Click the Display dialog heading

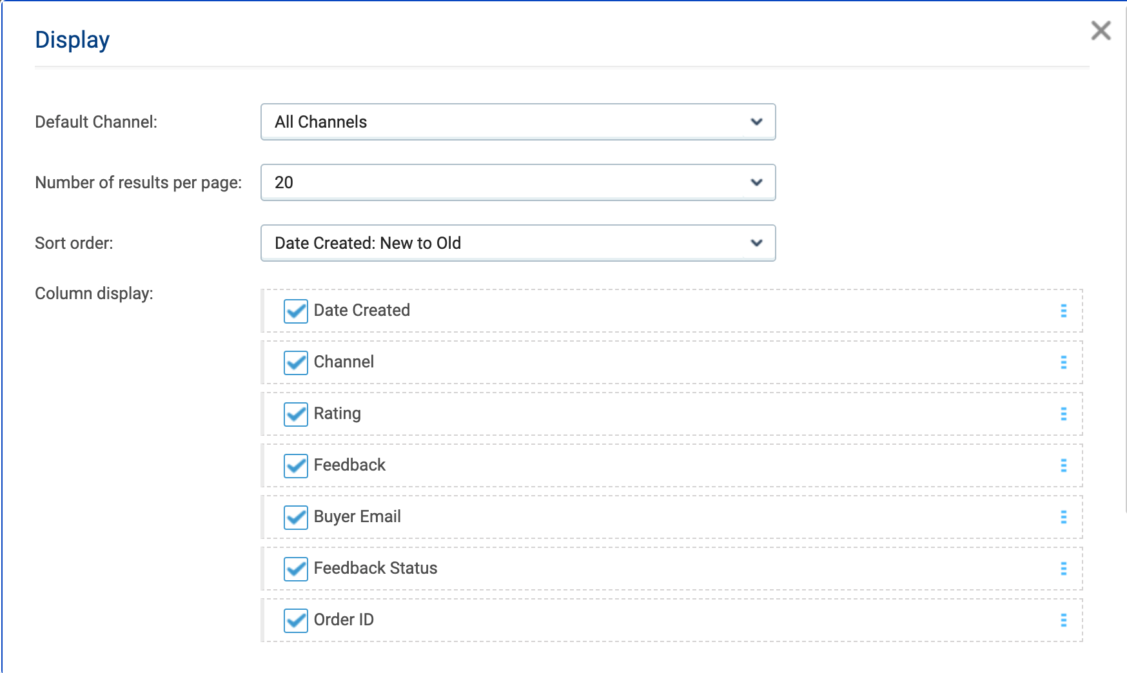pyautogui.click(x=72, y=40)
